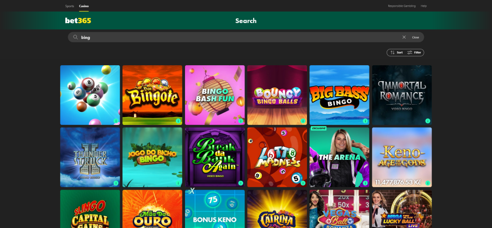Show info for Thunderstruck II Video Bingo
Viewport: 492px width, 228px height.
coord(115,183)
